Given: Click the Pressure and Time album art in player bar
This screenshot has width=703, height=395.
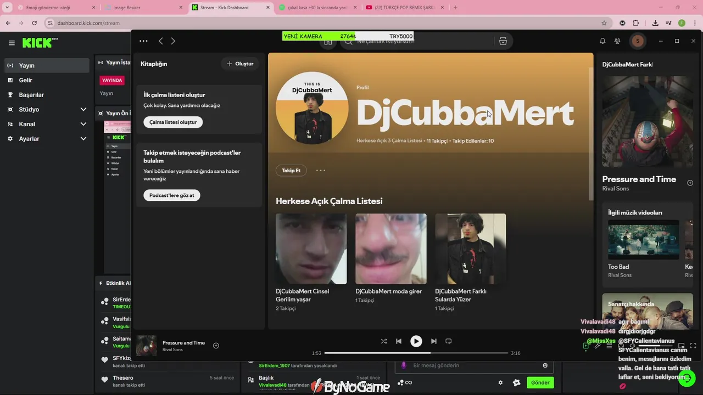Looking at the screenshot, I should coord(146,346).
